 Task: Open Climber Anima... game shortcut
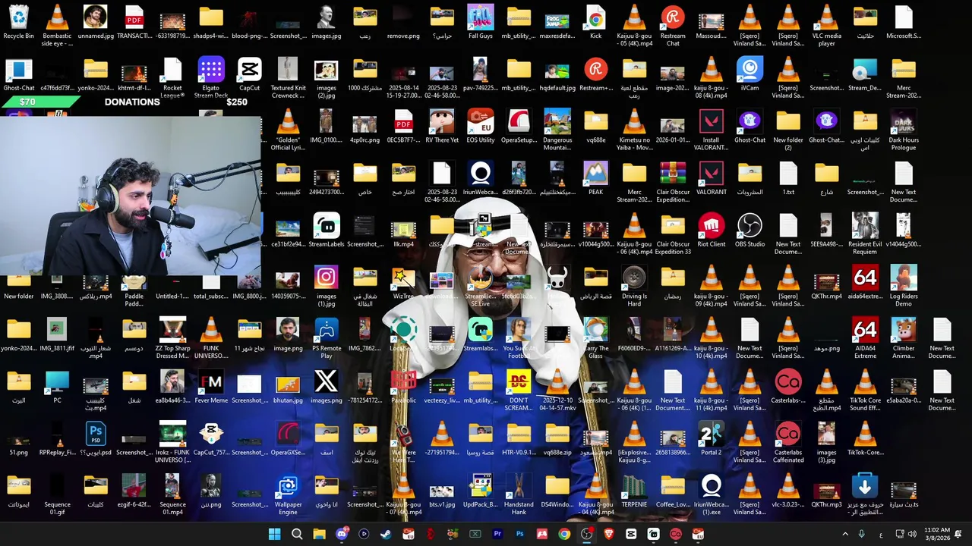(x=903, y=339)
